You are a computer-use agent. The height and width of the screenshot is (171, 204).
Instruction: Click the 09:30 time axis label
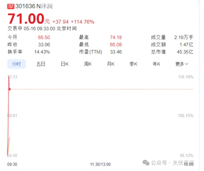12,164
